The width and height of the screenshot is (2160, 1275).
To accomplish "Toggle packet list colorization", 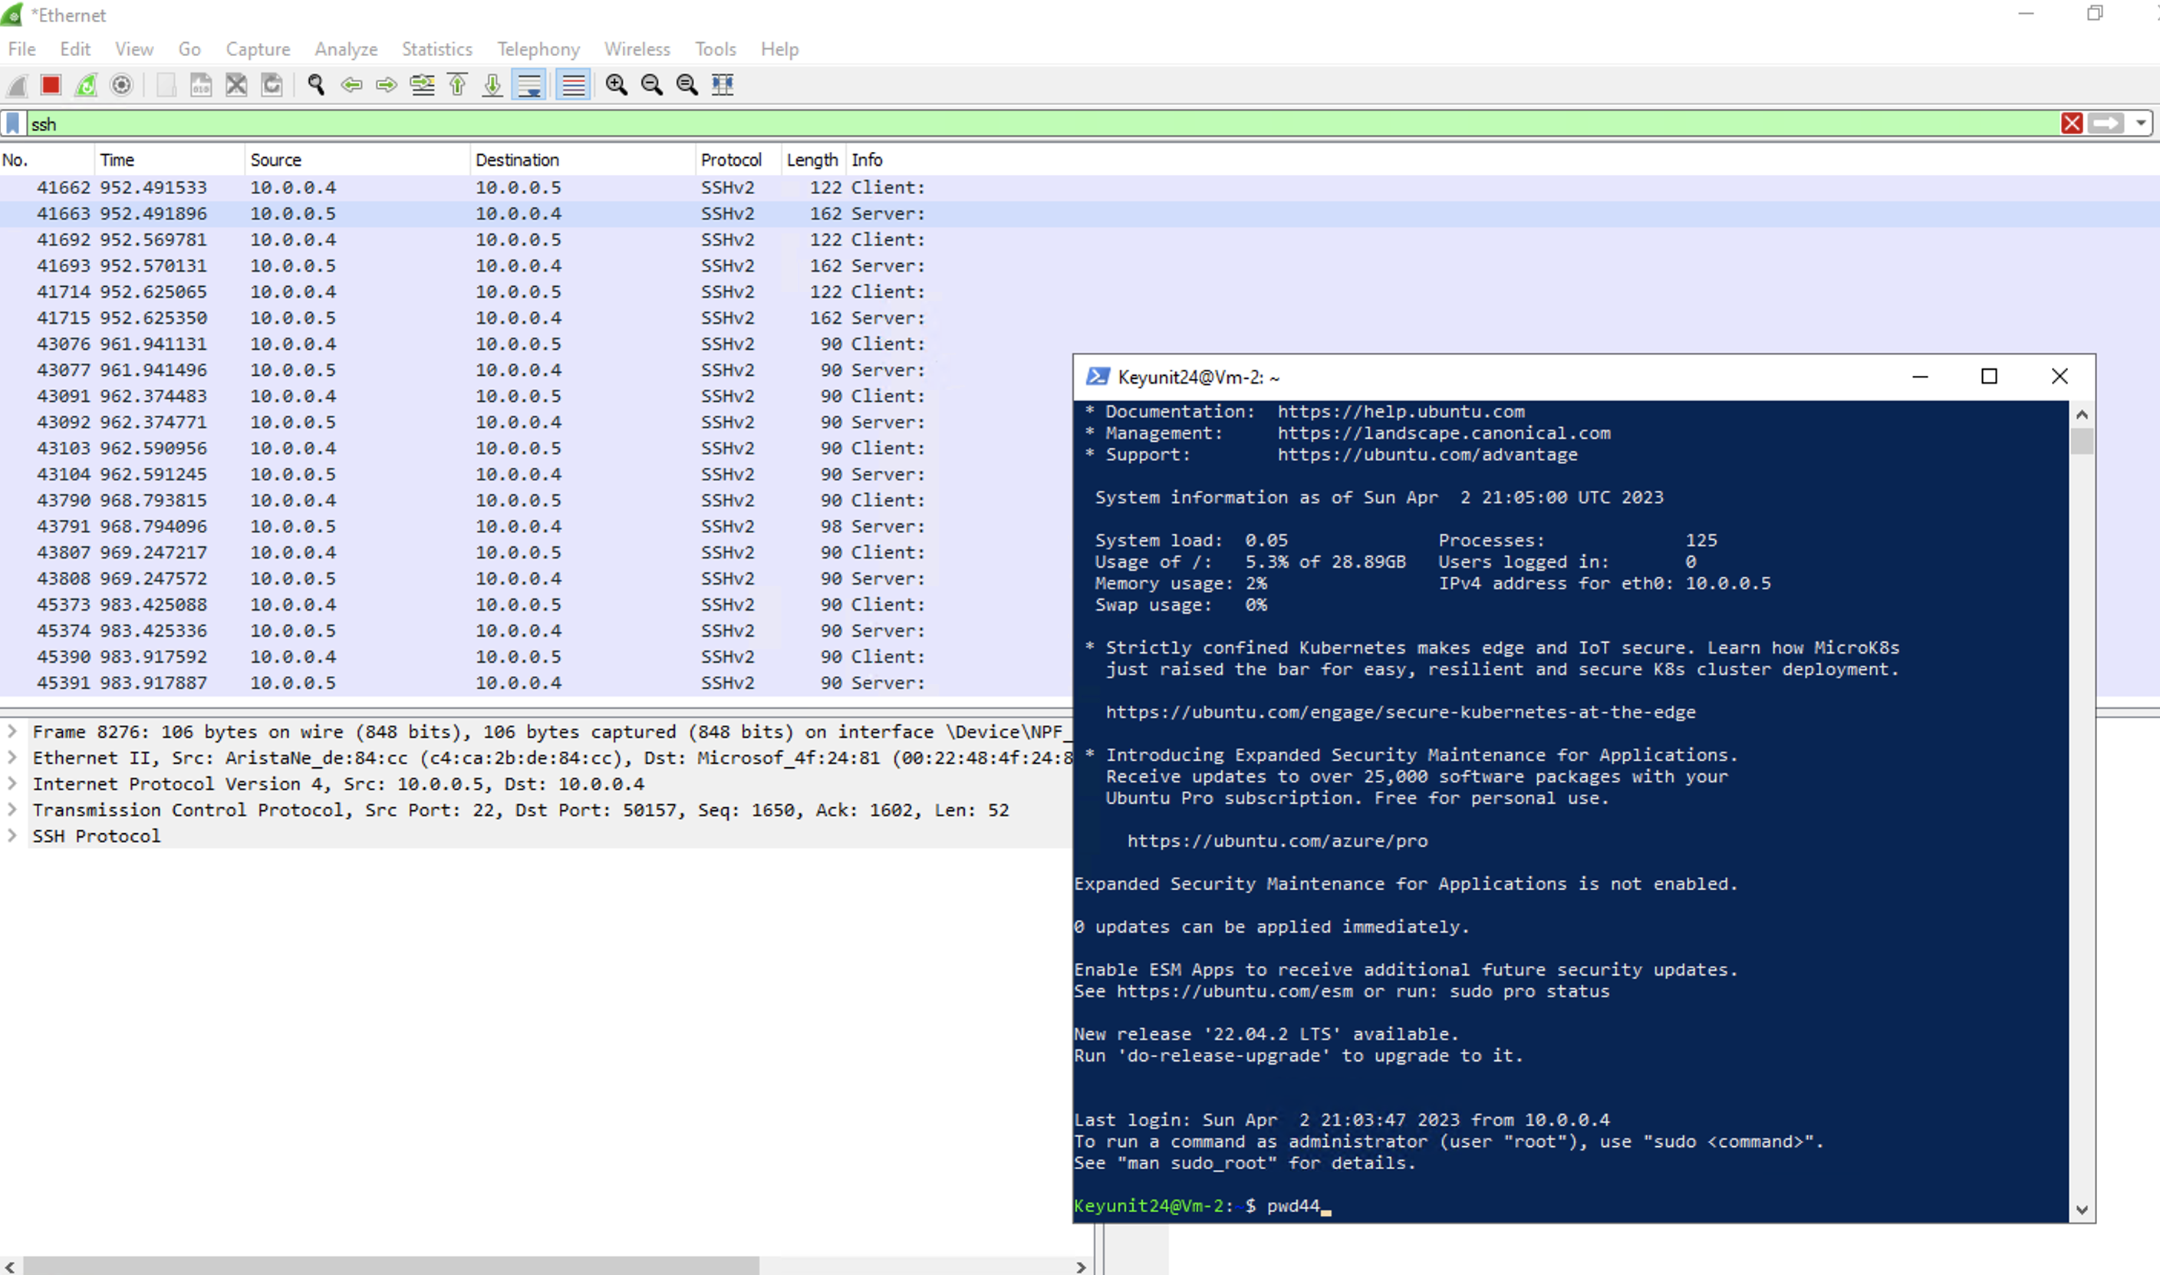I will pos(573,85).
